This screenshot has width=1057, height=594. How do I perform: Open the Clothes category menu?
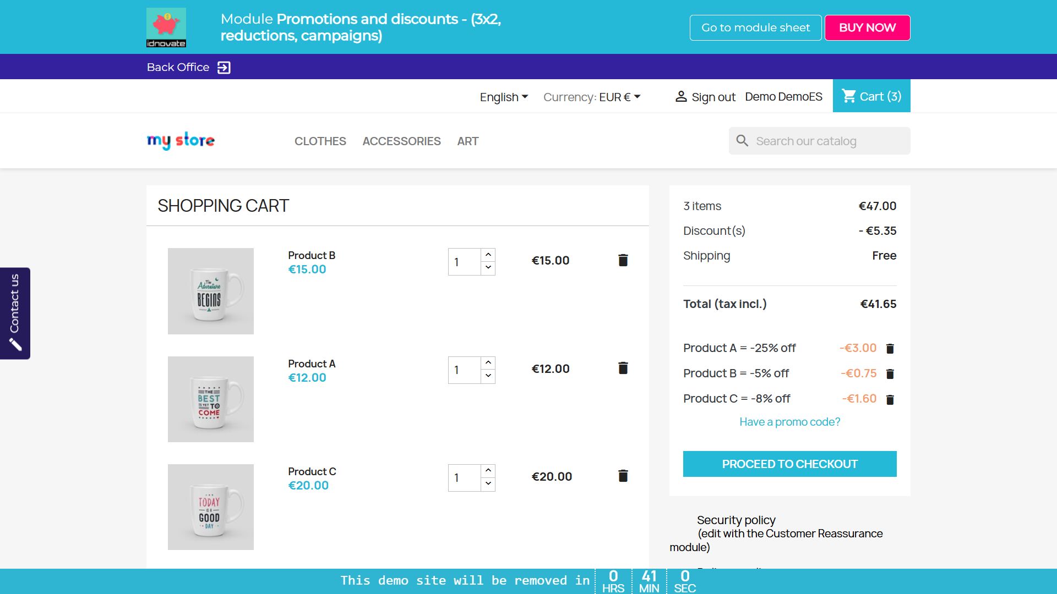pos(320,141)
